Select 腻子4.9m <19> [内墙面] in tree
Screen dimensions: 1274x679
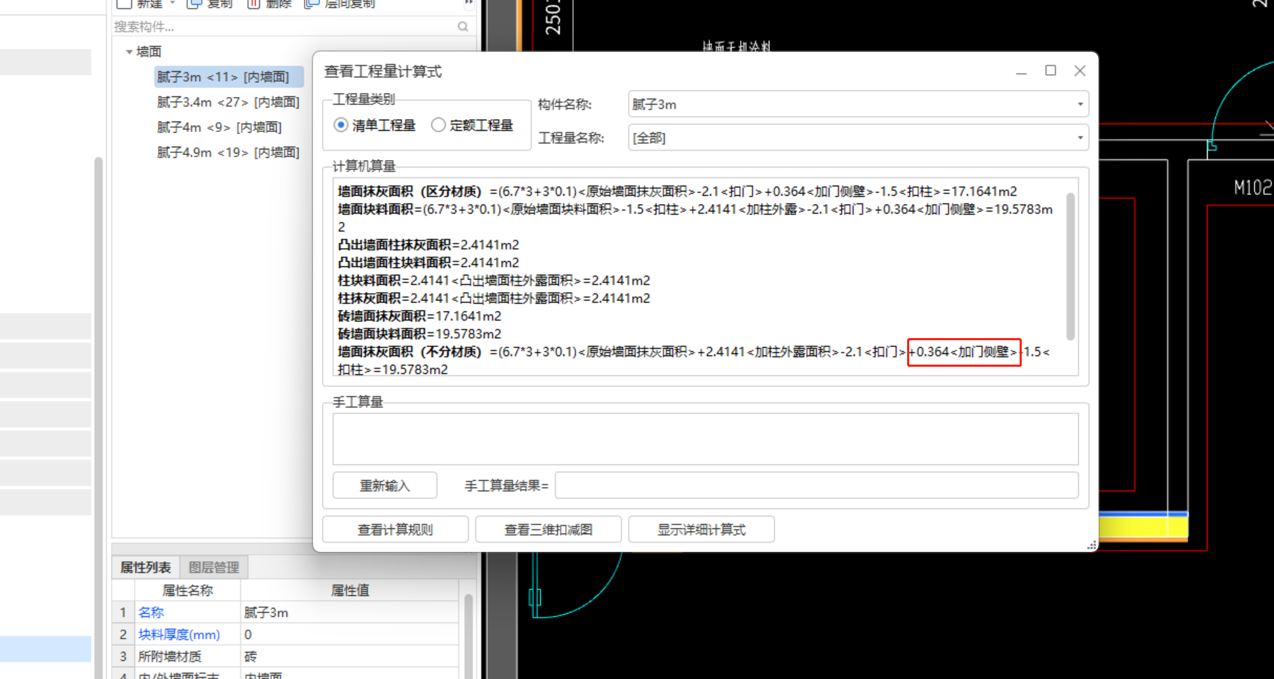click(229, 152)
